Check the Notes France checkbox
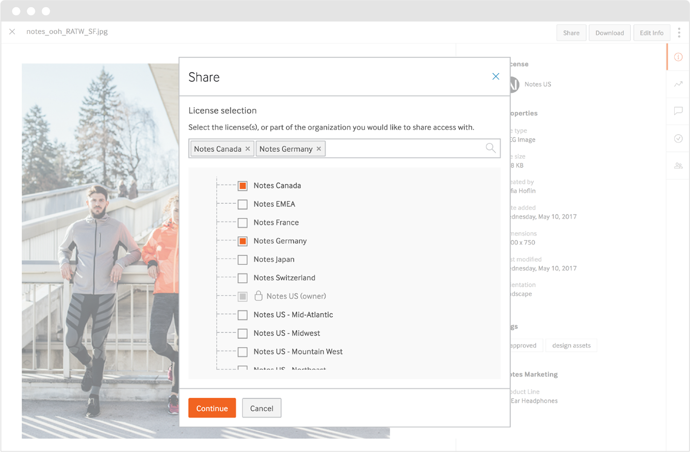The width and height of the screenshot is (690, 452). (242, 223)
